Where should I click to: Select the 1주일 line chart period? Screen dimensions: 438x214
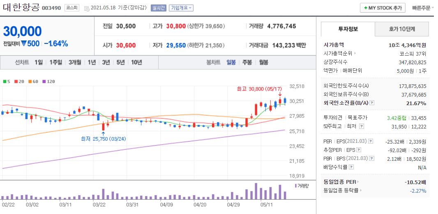[x=55, y=62]
